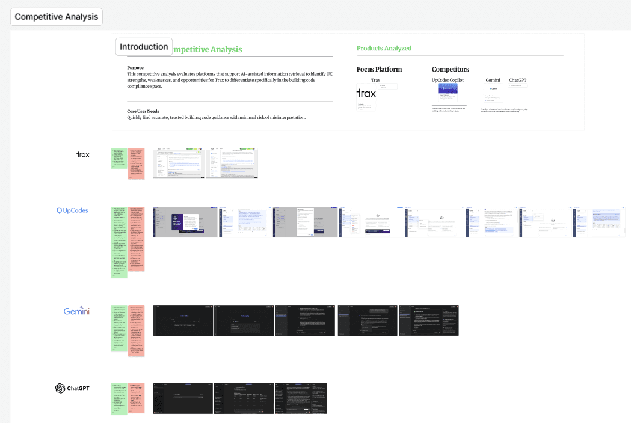Click the Focus Platform heading
Screen dimensions: 631x423
pos(379,69)
